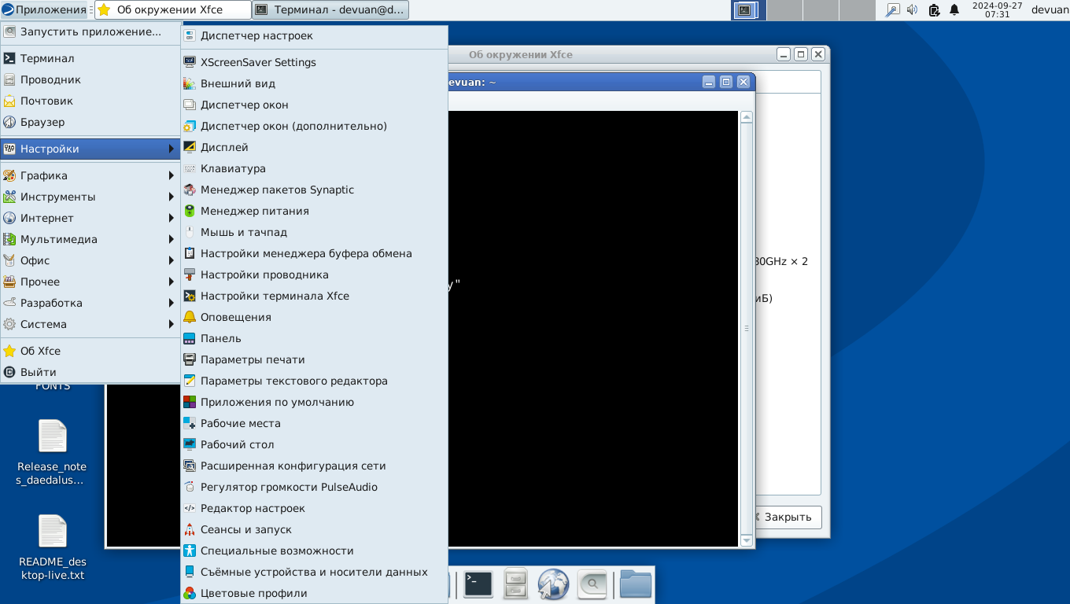Open notification bell in system tray
Viewport: 1070px width, 604px height.
click(x=954, y=10)
